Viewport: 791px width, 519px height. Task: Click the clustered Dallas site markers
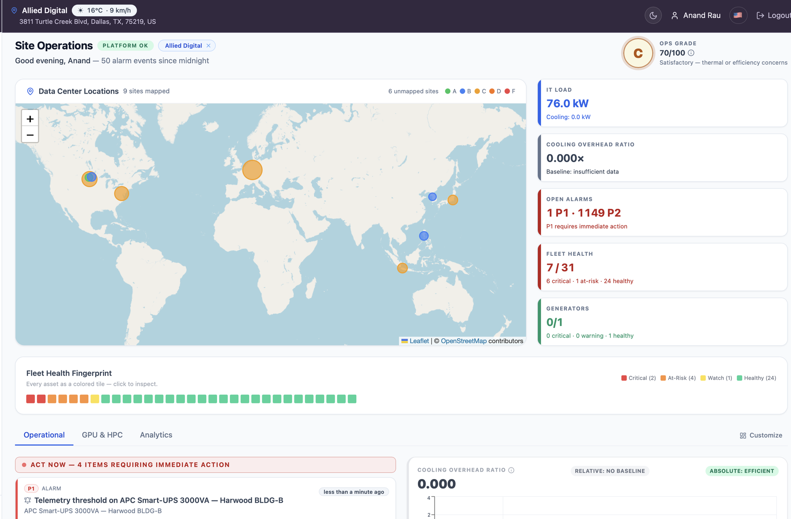point(90,178)
